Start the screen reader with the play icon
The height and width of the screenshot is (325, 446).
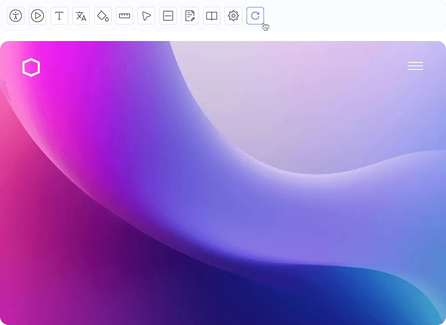point(37,16)
